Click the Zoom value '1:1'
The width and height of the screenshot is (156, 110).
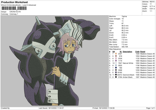click(151, 11)
